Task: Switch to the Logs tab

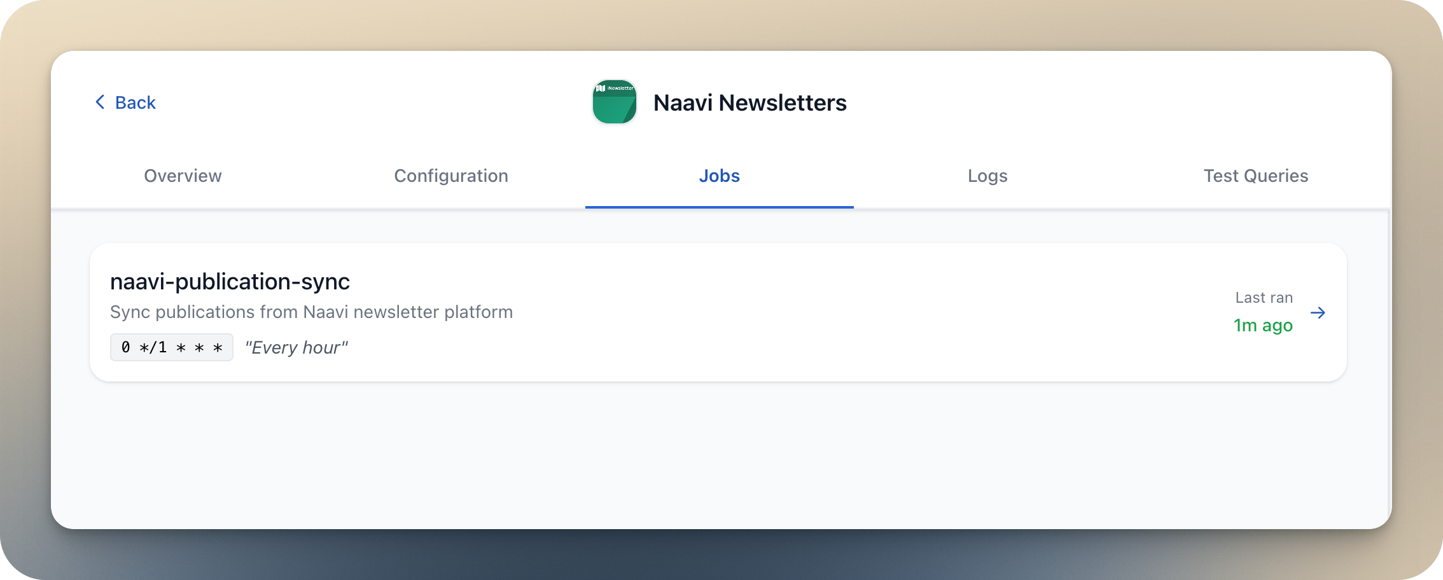Action: [987, 176]
